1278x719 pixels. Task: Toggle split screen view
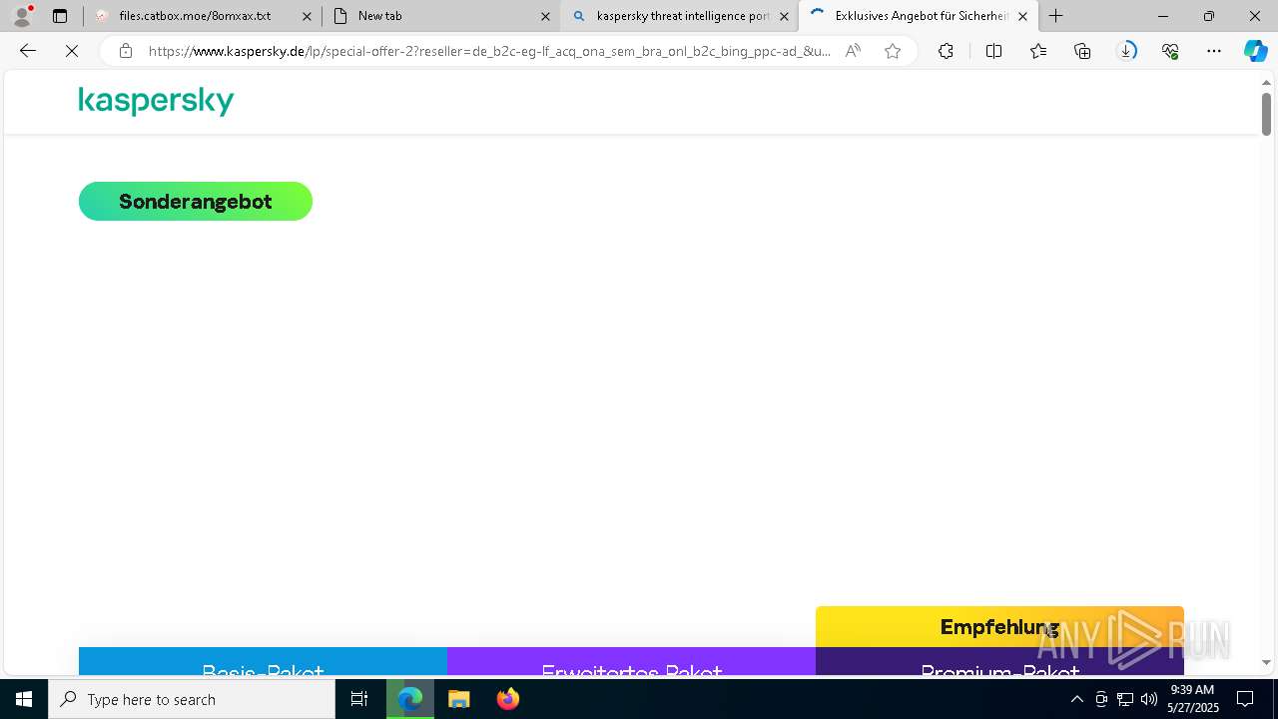(993, 51)
